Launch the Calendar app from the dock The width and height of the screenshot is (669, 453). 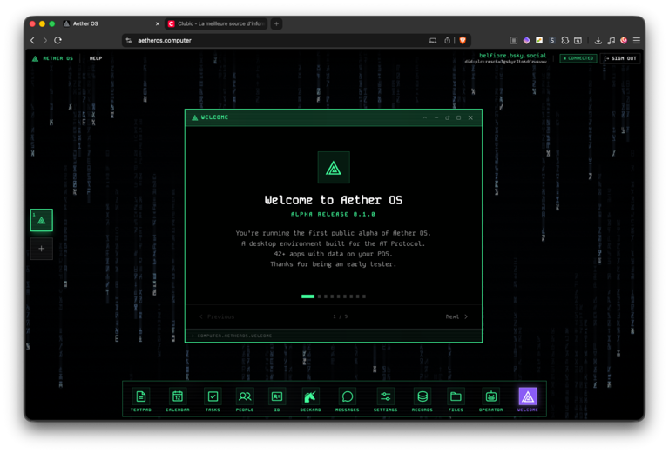pos(178,400)
